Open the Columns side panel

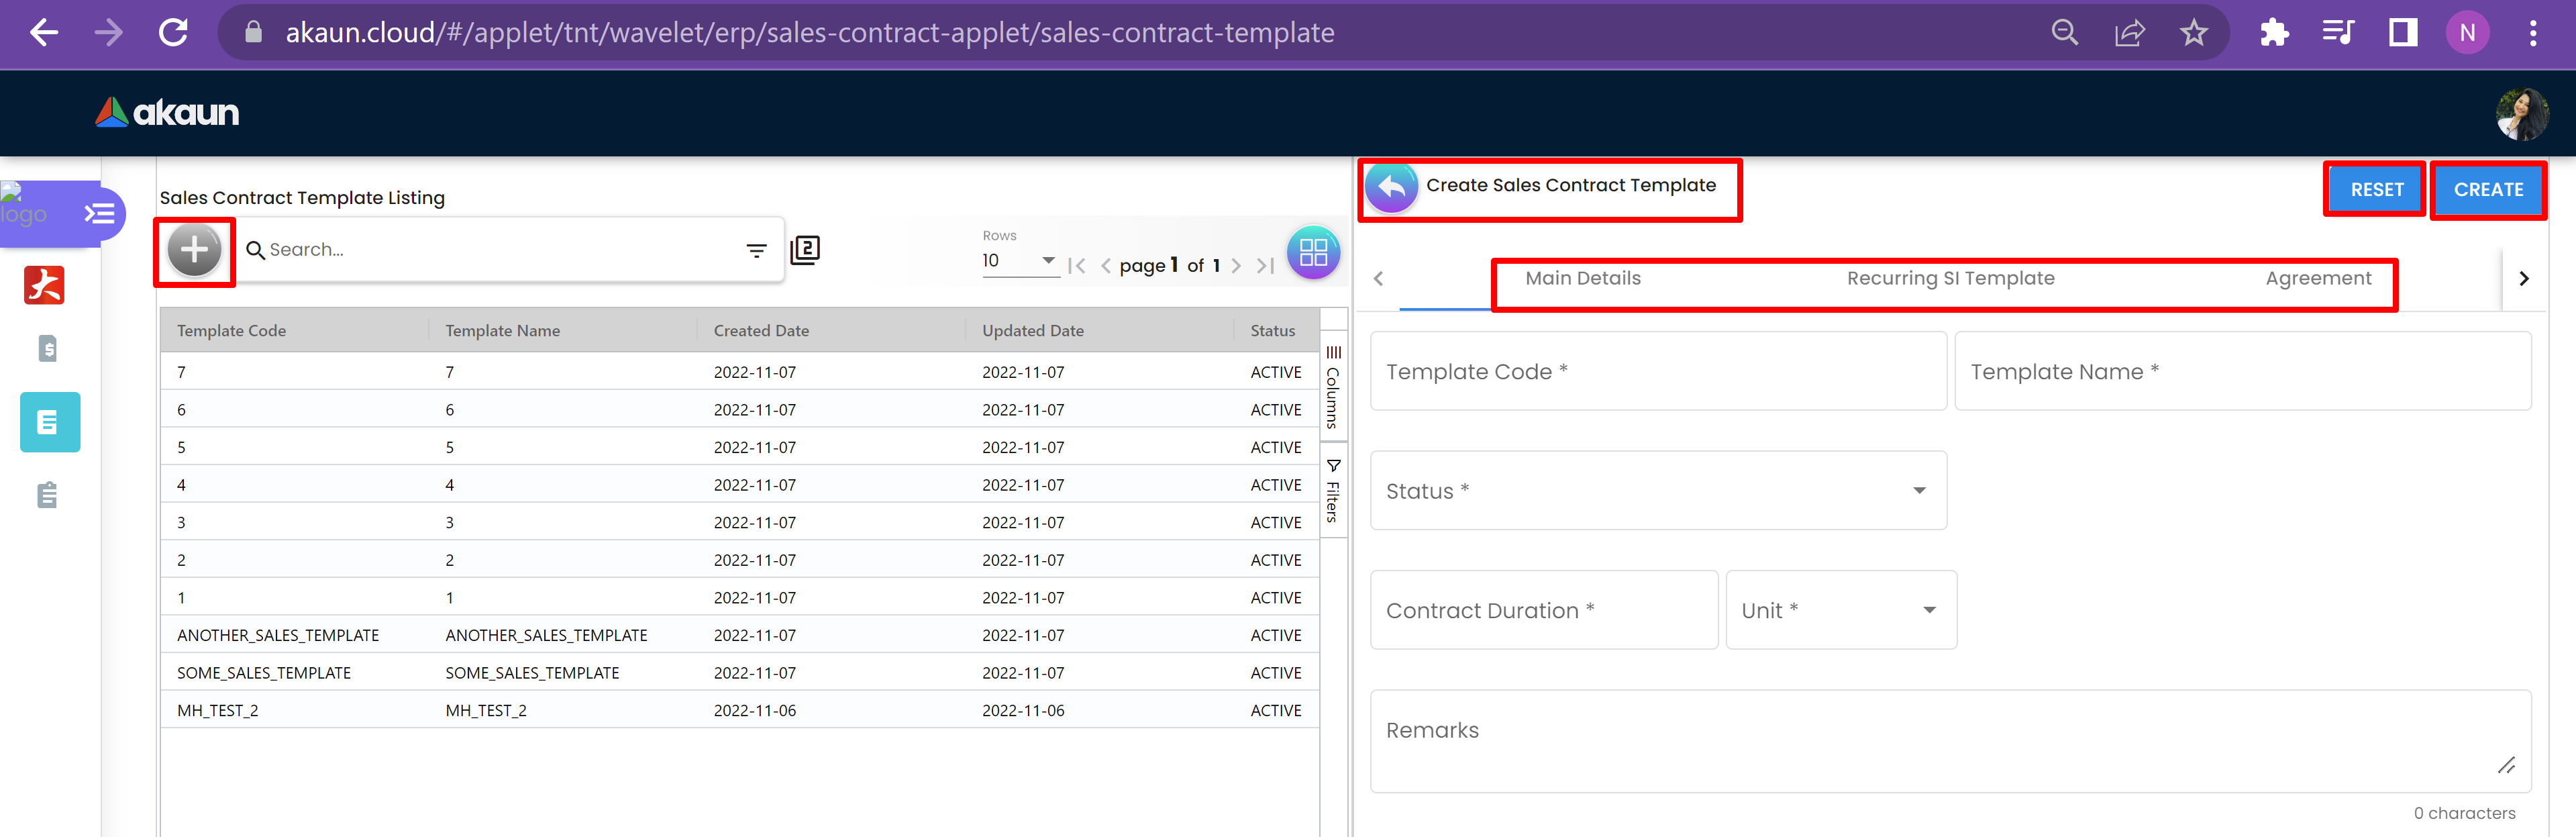point(1333,387)
